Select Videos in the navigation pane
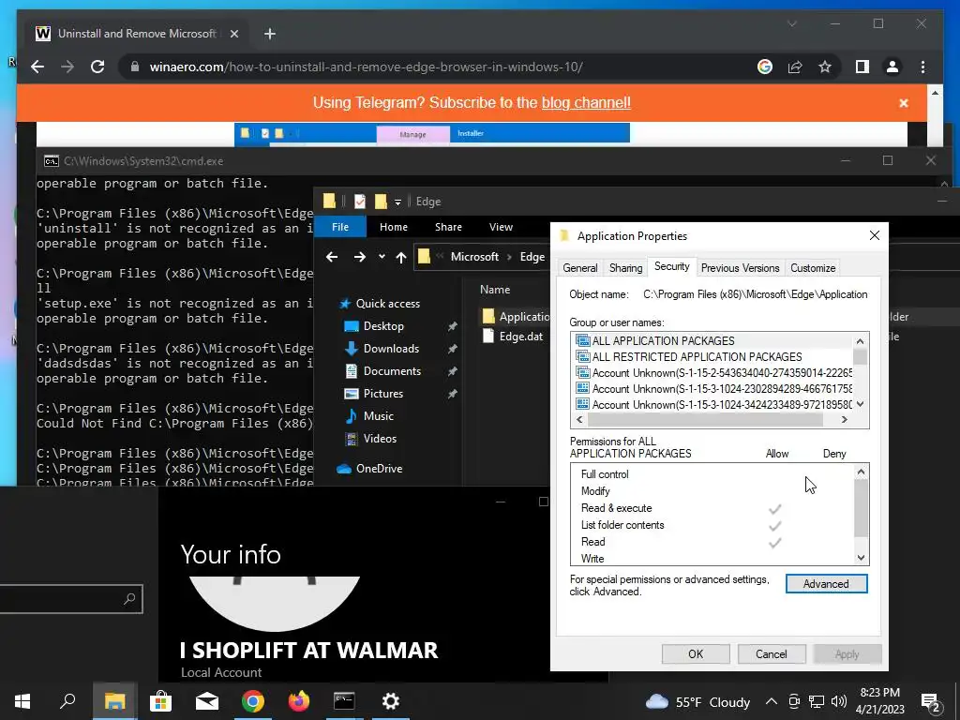Image resolution: width=960 pixels, height=720 pixels. pyautogui.click(x=380, y=439)
